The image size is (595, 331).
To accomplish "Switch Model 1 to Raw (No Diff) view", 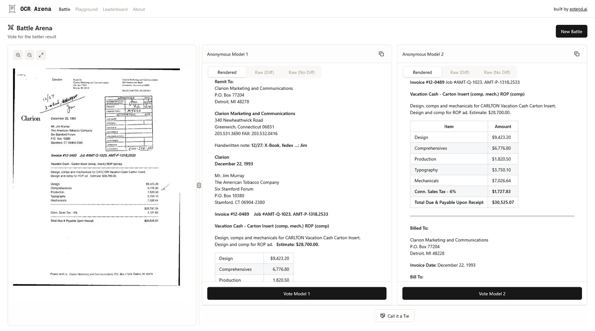I will [301, 72].
